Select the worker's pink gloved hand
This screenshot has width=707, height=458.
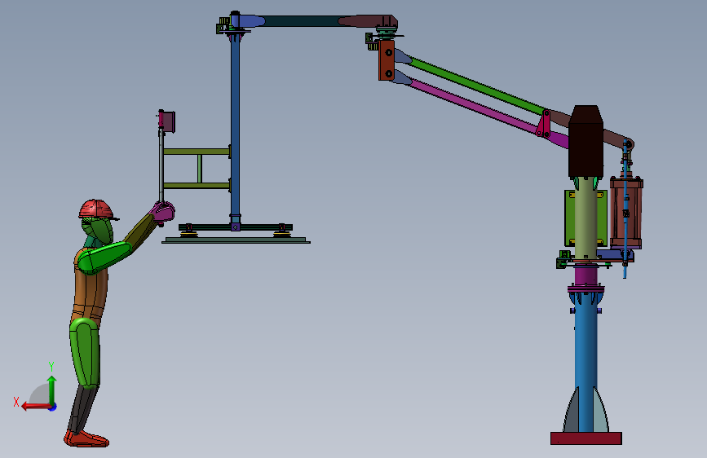coord(163,211)
